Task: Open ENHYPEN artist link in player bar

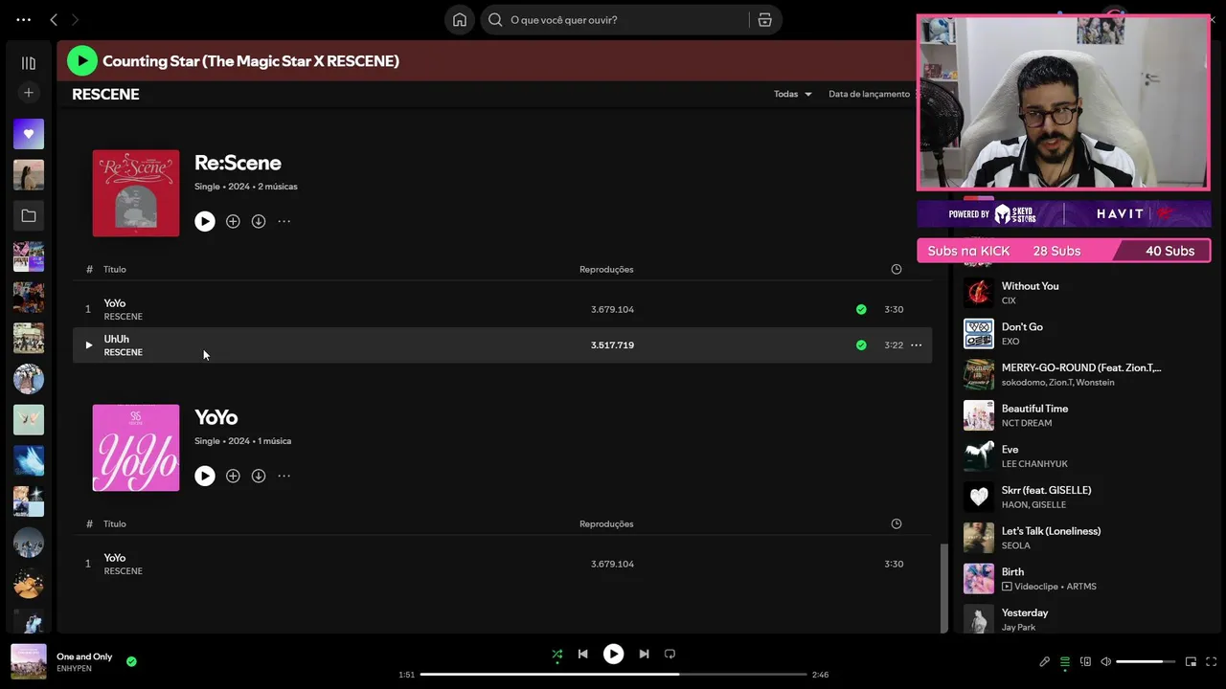Action: pyautogui.click(x=74, y=668)
